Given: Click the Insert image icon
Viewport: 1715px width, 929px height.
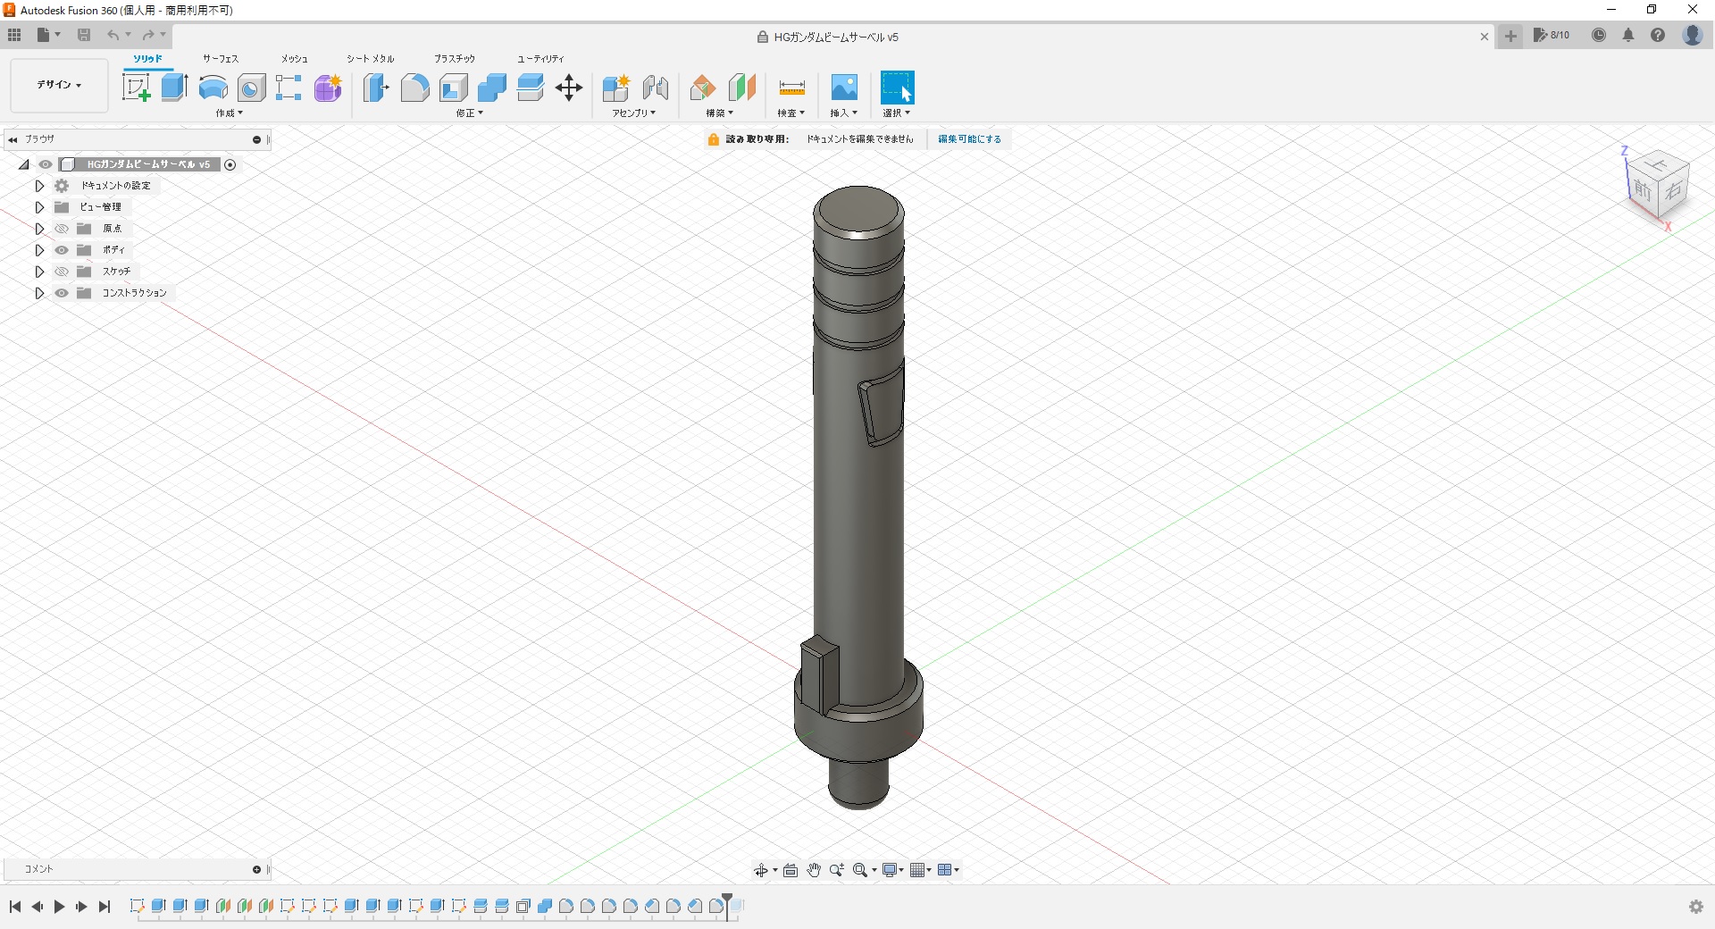Looking at the screenshot, I should coord(843,88).
